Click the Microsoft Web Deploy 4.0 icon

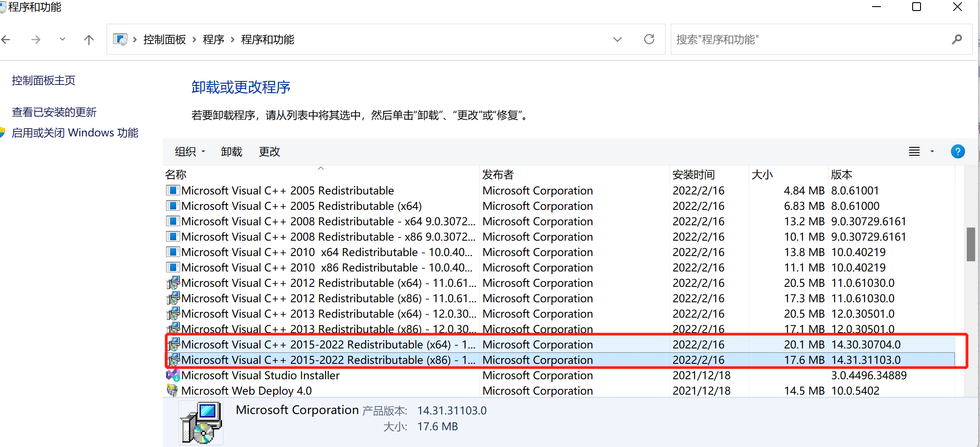(173, 390)
